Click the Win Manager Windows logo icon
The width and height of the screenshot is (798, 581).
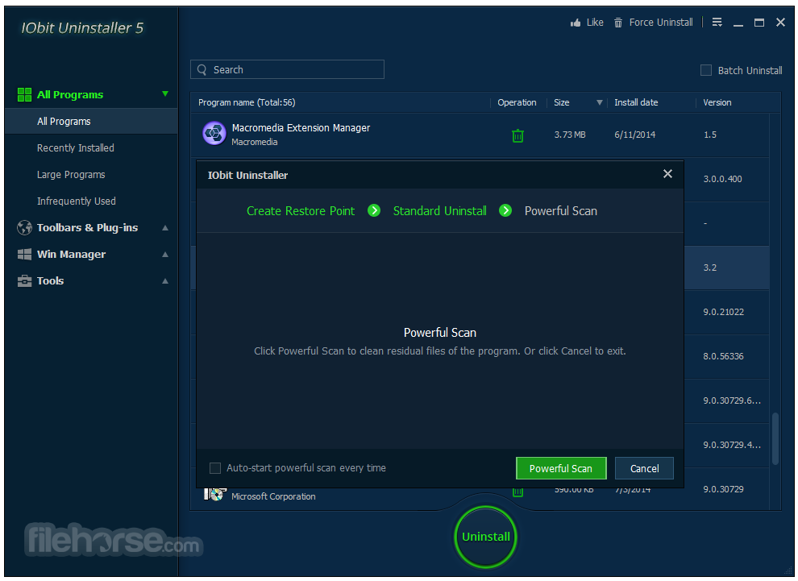24,255
